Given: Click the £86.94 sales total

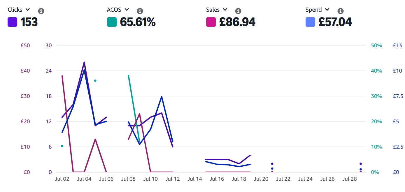Looking at the screenshot, I should tap(237, 22).
